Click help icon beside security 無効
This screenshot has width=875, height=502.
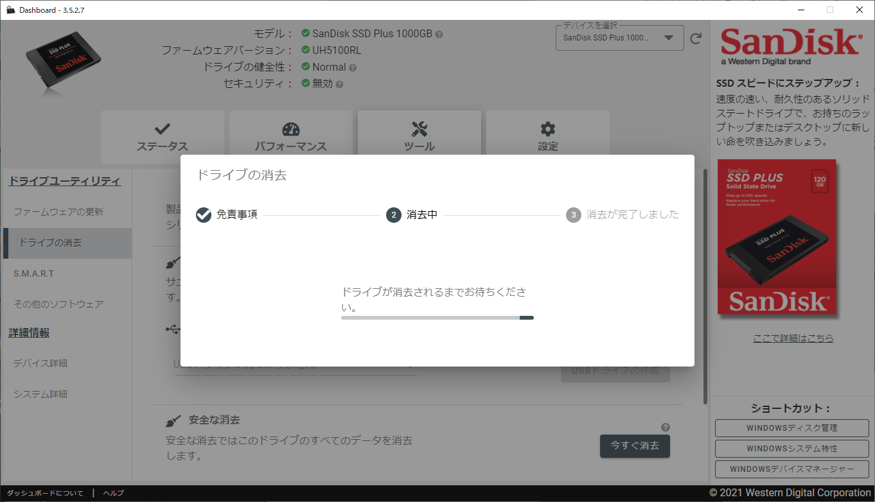coord(339,84)
